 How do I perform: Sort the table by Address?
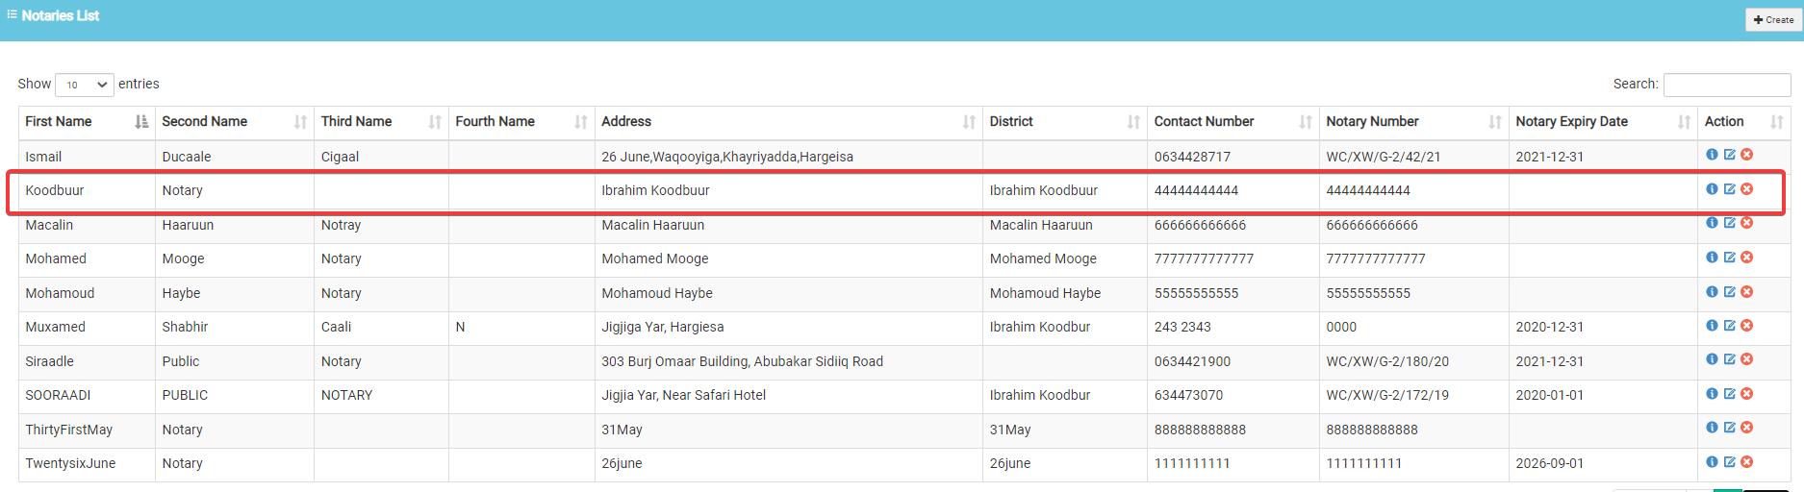click(789, 122)
